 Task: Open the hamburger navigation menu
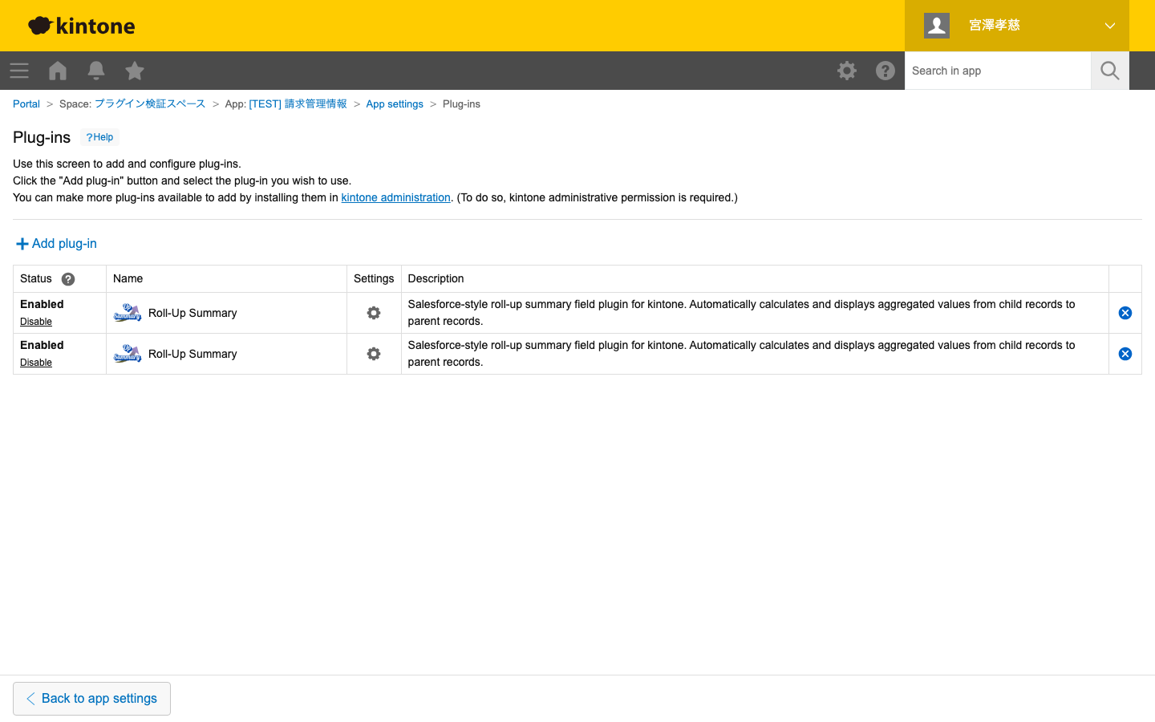(x=19, y=71)
